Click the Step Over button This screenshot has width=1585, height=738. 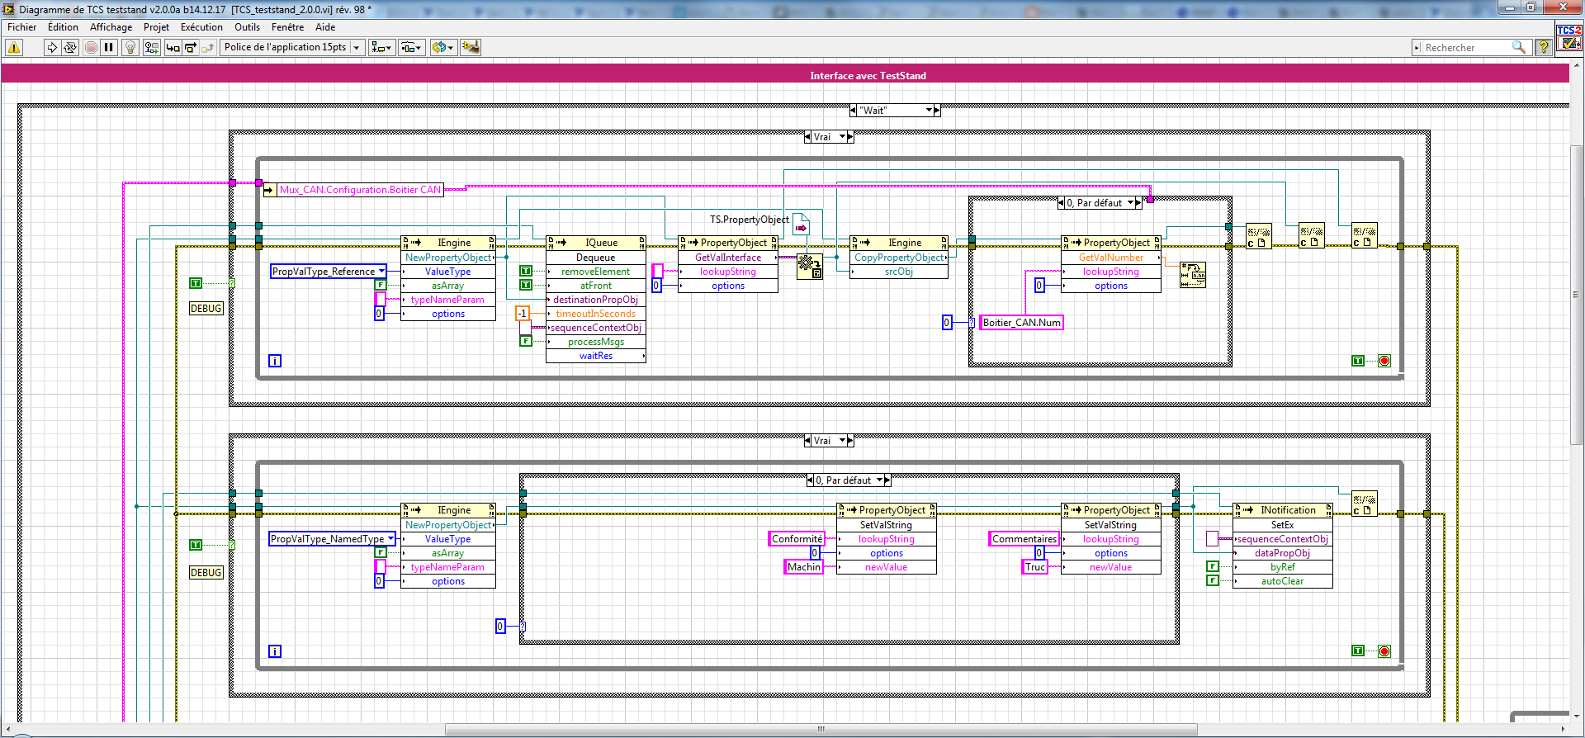[x=191, y=48]
